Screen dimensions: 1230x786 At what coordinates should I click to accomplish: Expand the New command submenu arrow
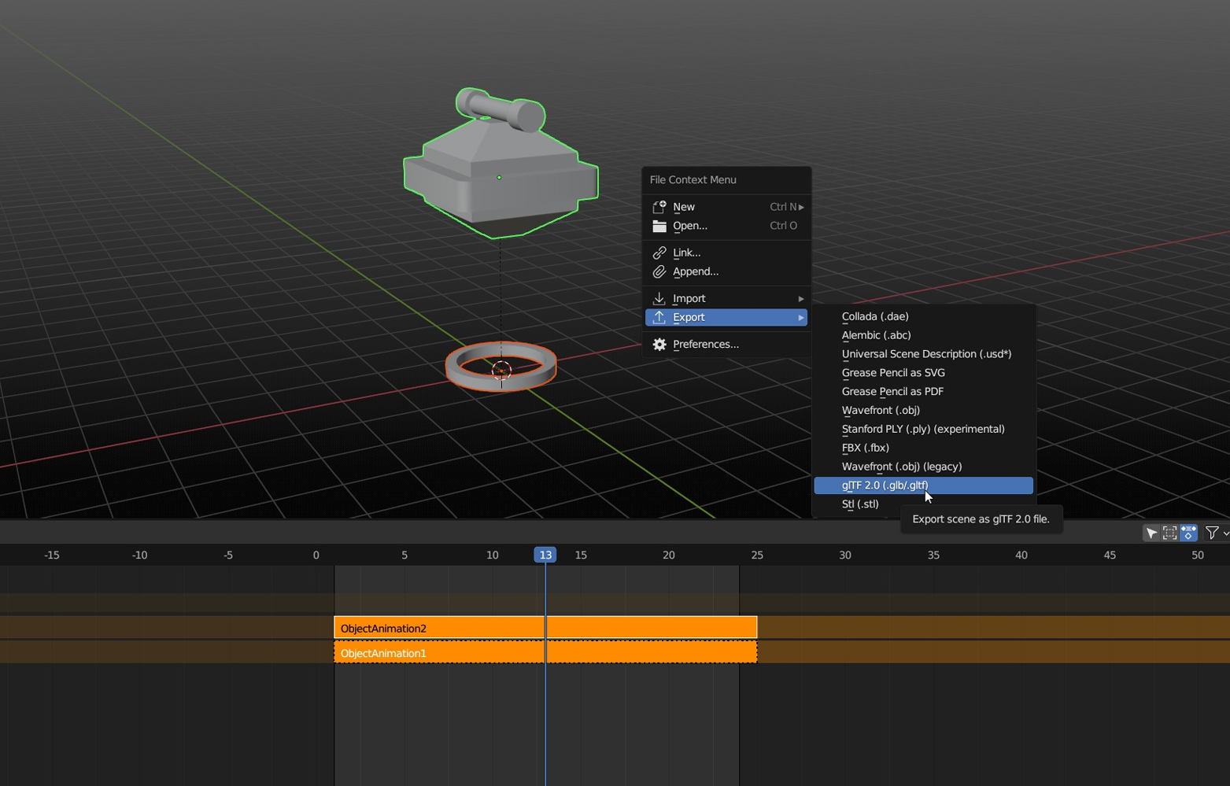(x=800, y=206)
